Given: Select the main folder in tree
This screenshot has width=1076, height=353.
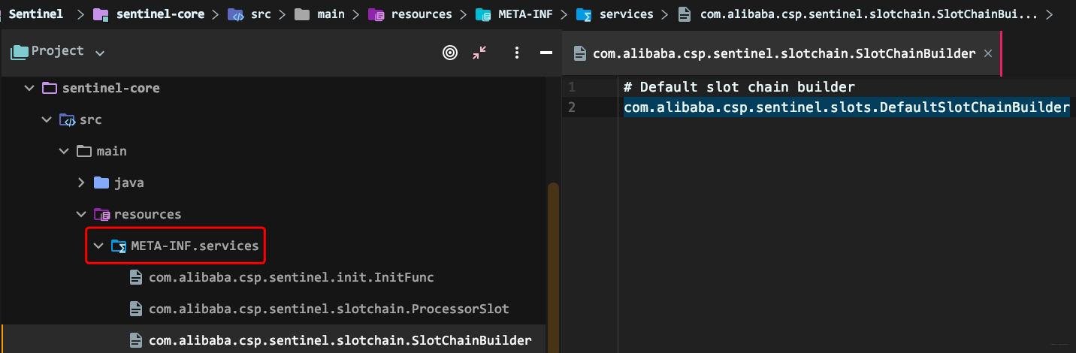Looking at the screenshot, I should pos(112,151).
